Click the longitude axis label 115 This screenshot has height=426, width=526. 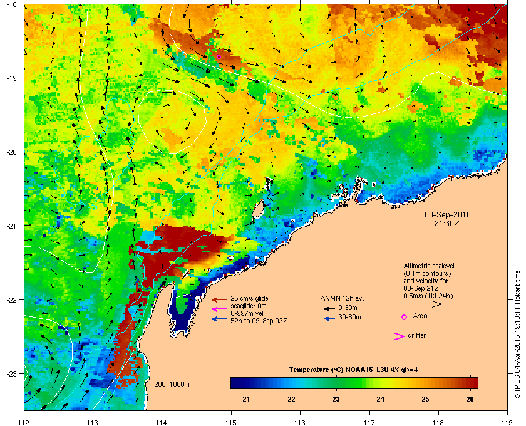231,422
